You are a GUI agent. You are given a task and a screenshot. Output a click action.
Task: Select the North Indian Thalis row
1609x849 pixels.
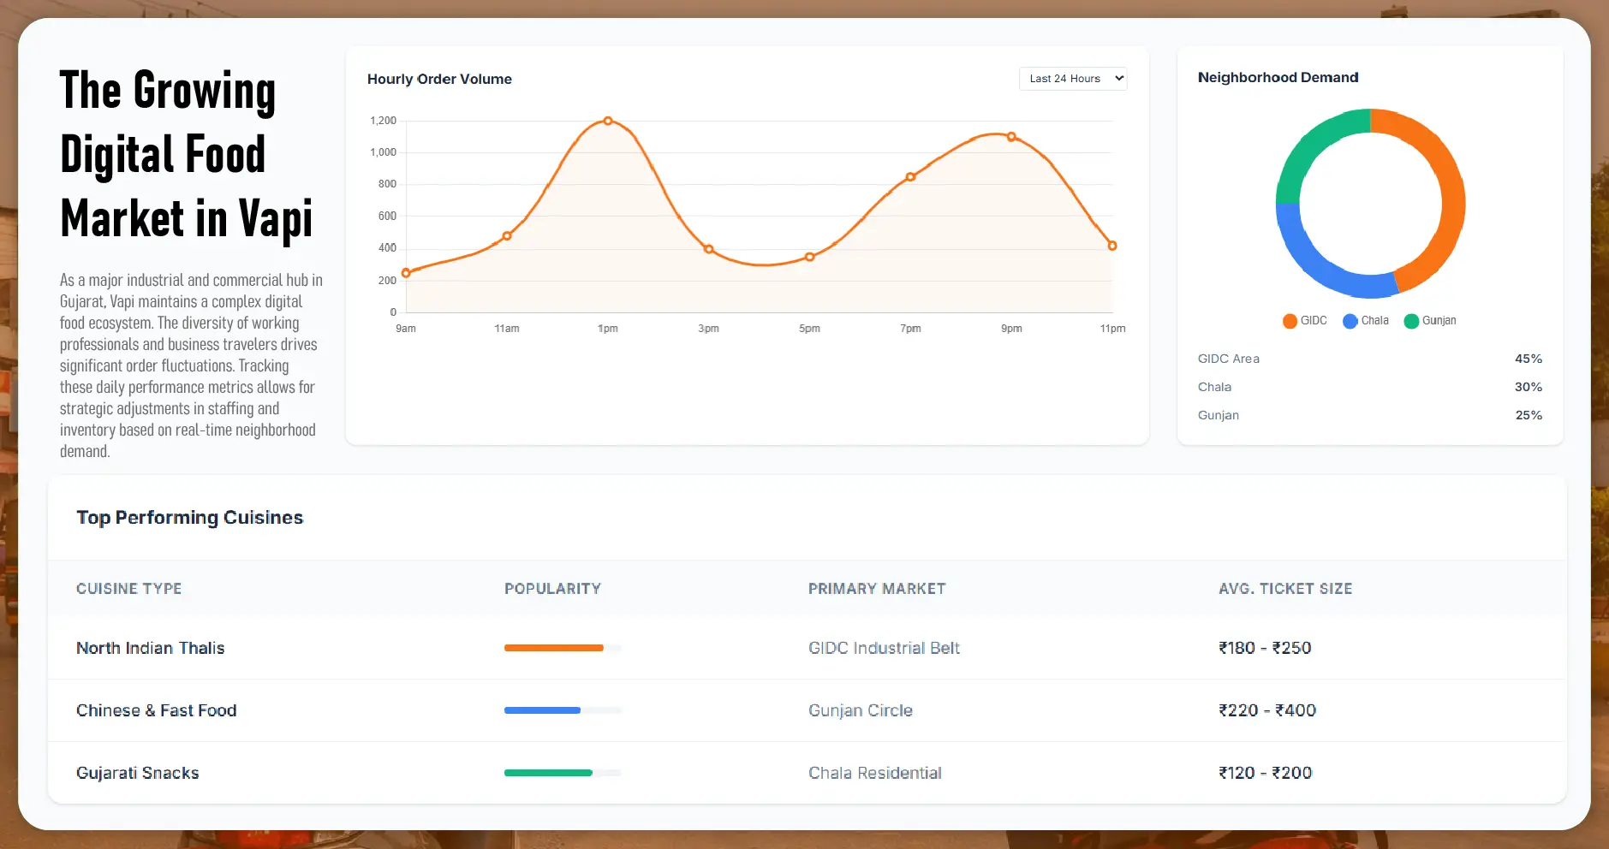(151, 648)
